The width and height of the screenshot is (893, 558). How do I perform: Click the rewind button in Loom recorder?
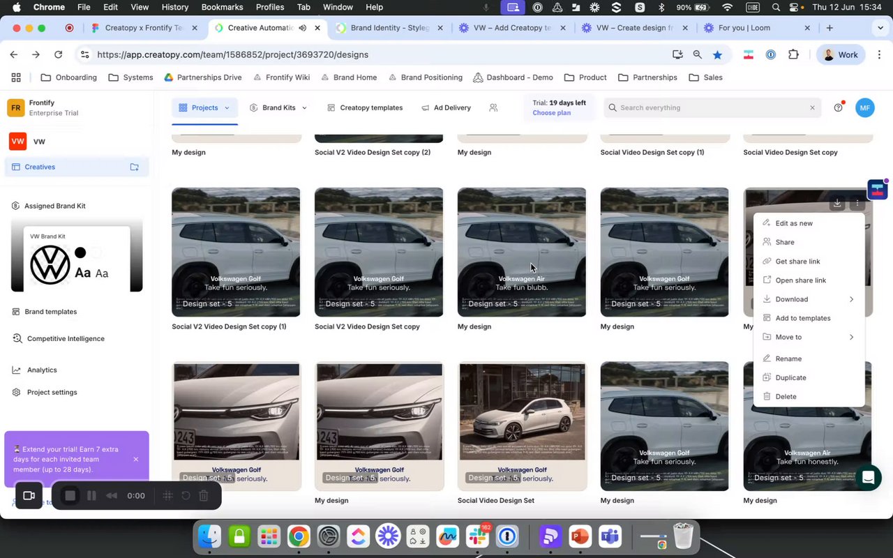(112, 496)
